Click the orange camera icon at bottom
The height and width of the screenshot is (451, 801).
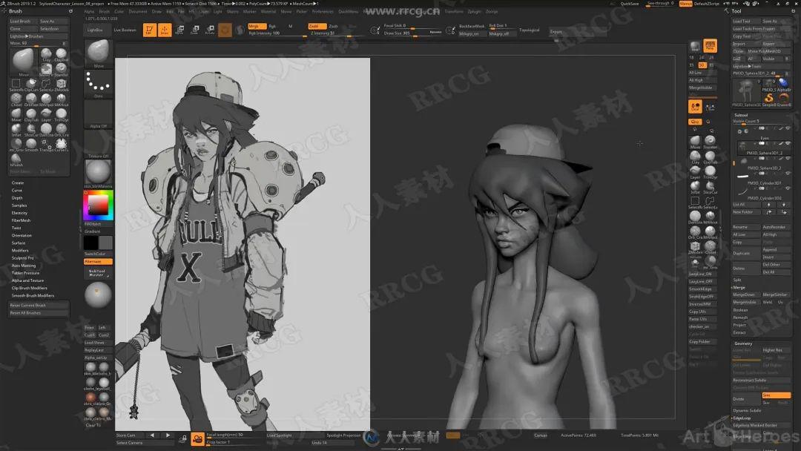tap(198, 438)
